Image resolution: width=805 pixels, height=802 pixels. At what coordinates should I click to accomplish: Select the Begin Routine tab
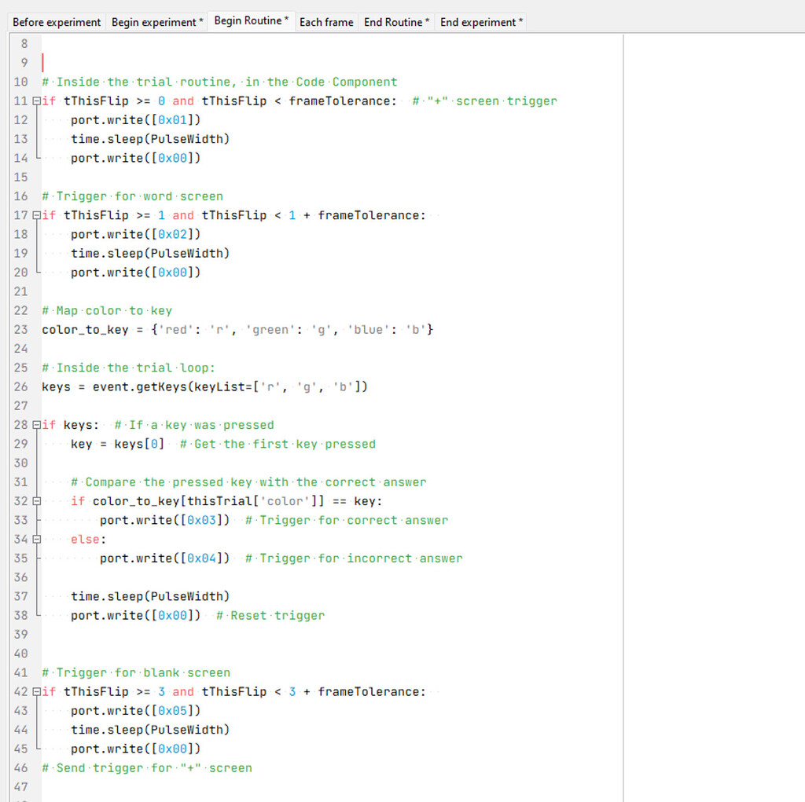click(251, 21)
